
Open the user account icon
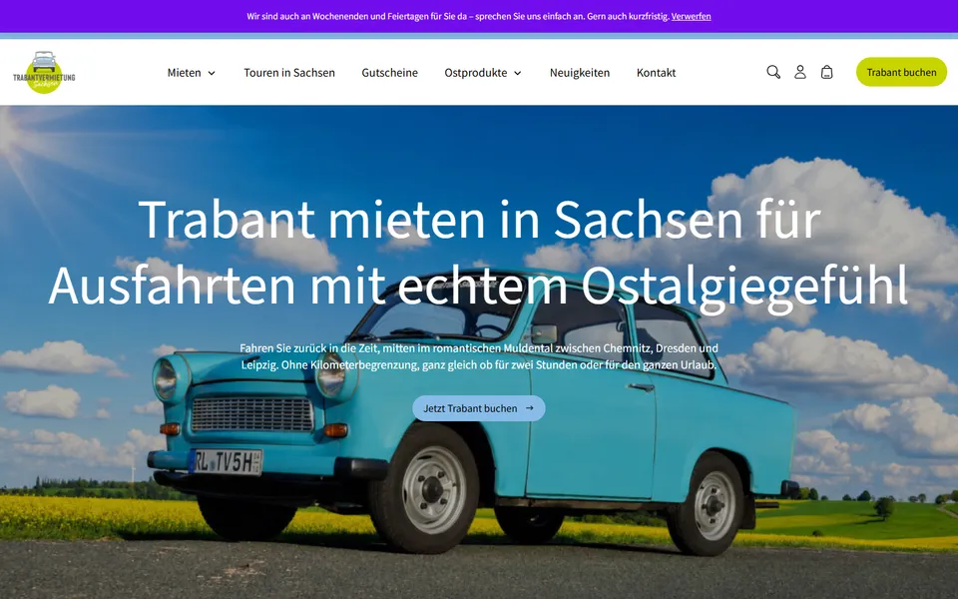click(799, 72)
